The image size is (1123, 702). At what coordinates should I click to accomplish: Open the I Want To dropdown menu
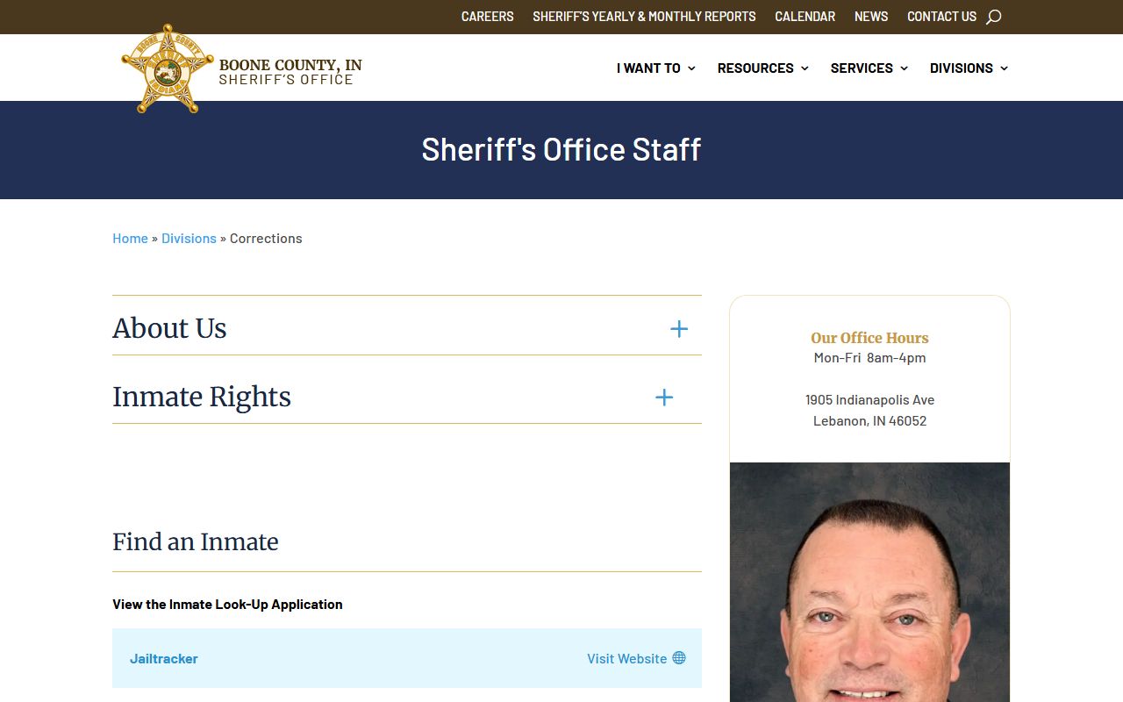655,68
